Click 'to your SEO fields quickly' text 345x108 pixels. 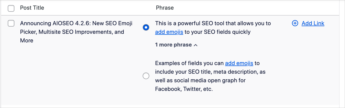[x=217, y=32]
